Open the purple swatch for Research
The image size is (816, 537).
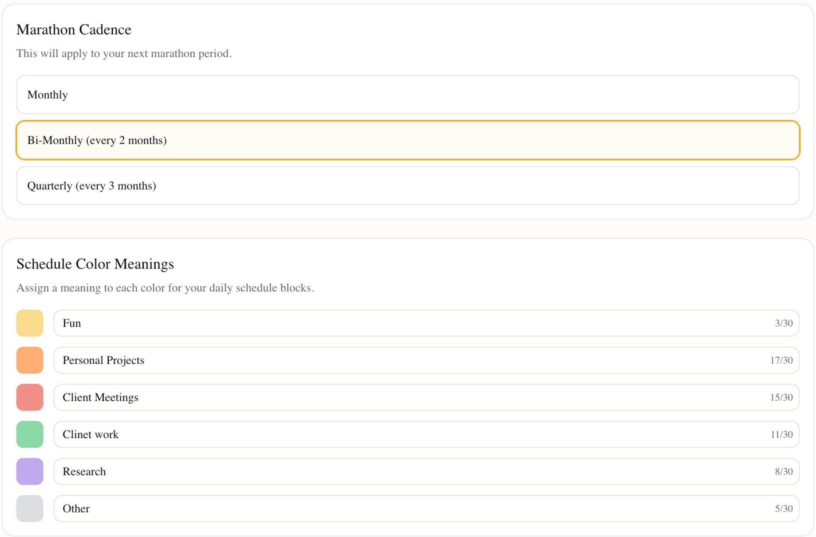(x=30, y=472)
